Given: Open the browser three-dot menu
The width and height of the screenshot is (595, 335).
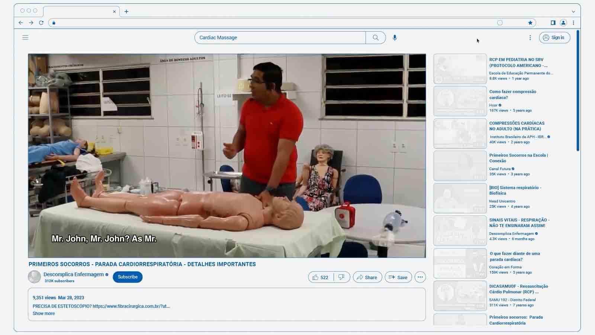Looking at the screenshot, I should point(573,23).
